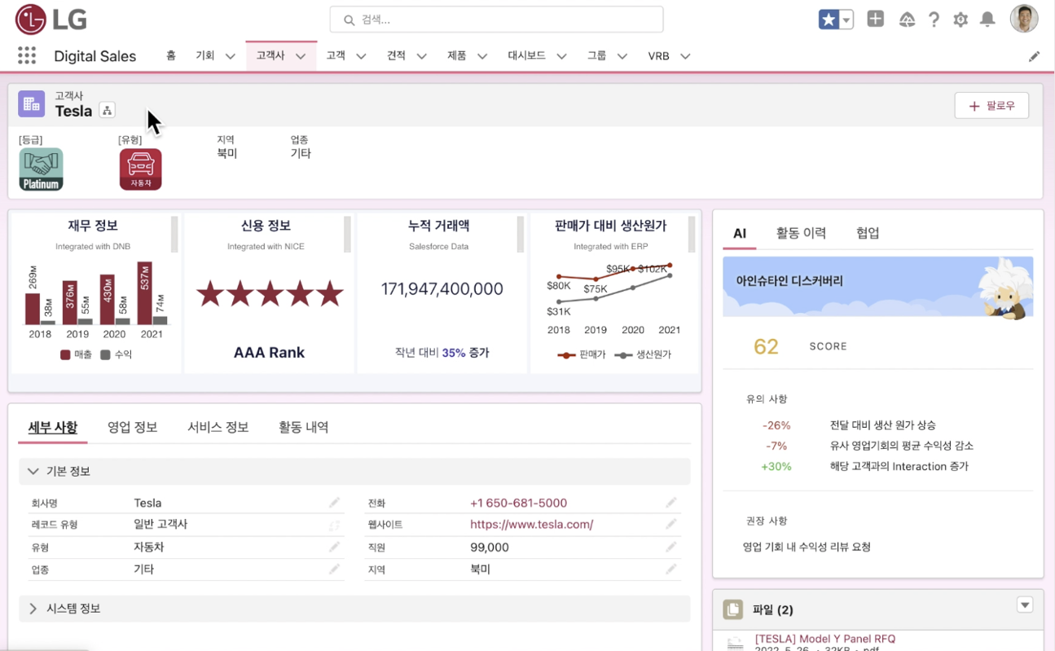The image size is (1055, 651).
Task: Switch to the 활동 이력 tab
Action: (801, 233)
